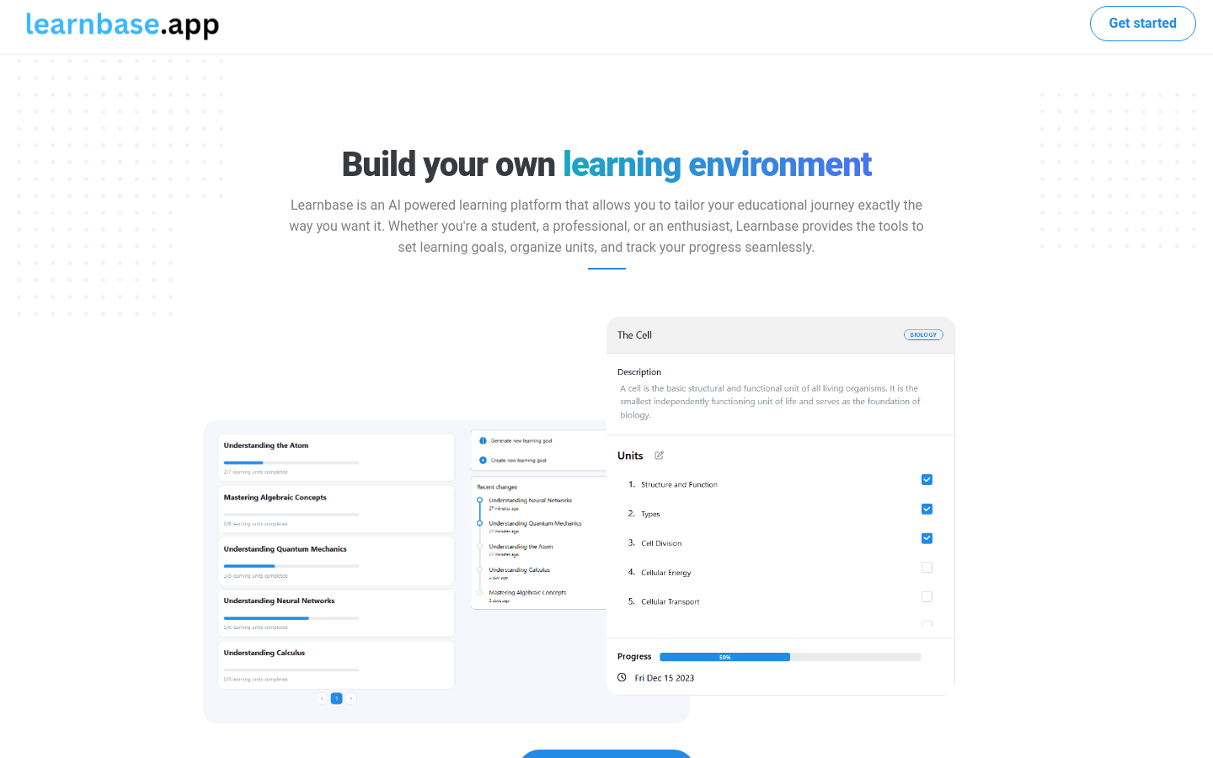Click the Understanding Quantum Mechanics progress bar
Viewport: 1213px width, 758px height.
pyautogui.click(x=291, y=566)
